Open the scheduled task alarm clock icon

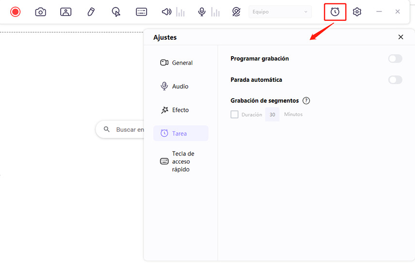pos(335,12)
